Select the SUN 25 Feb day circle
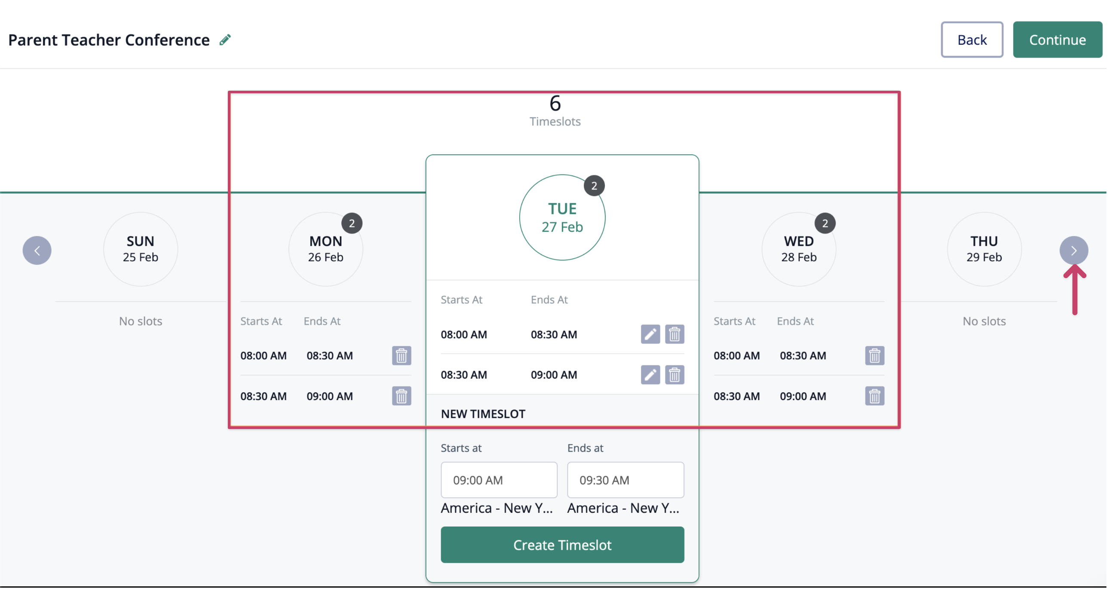1110x594 pixels. (x=141, y=249)
